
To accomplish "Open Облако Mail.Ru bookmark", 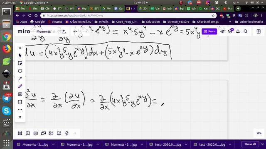I will (79, 22).
